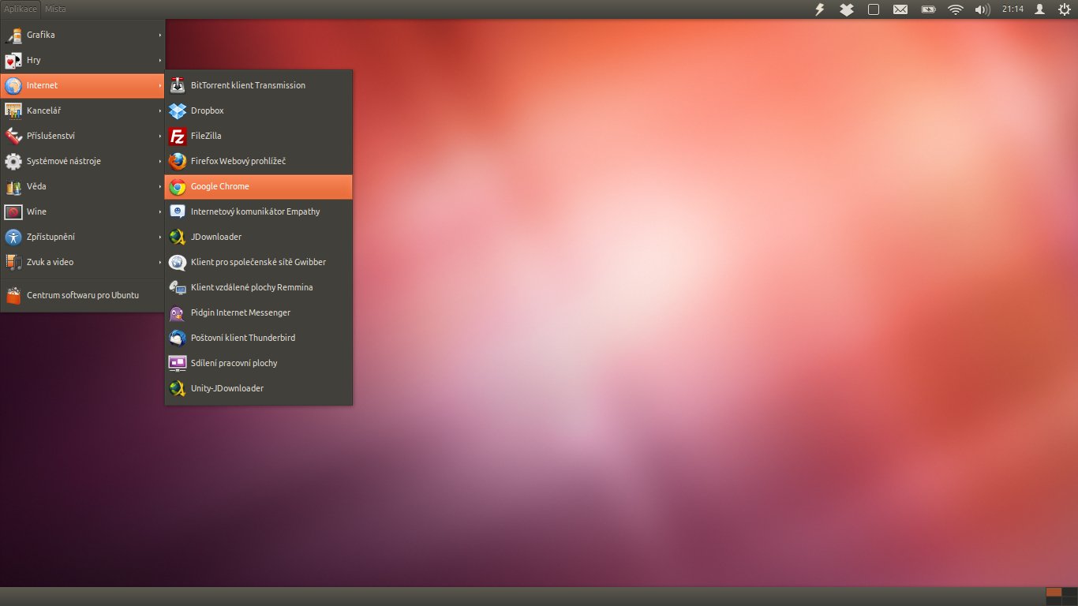This screenshot has height=606, width=1078.
Task: Click the Centrum softwaru pro Ubuntu bag icon
Action: click(x=13, y=296)
